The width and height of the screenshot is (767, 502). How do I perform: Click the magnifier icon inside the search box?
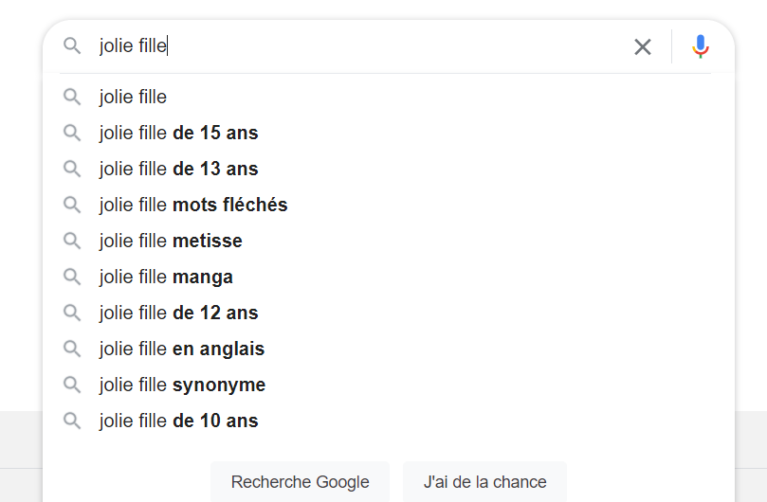click(72, 46)
